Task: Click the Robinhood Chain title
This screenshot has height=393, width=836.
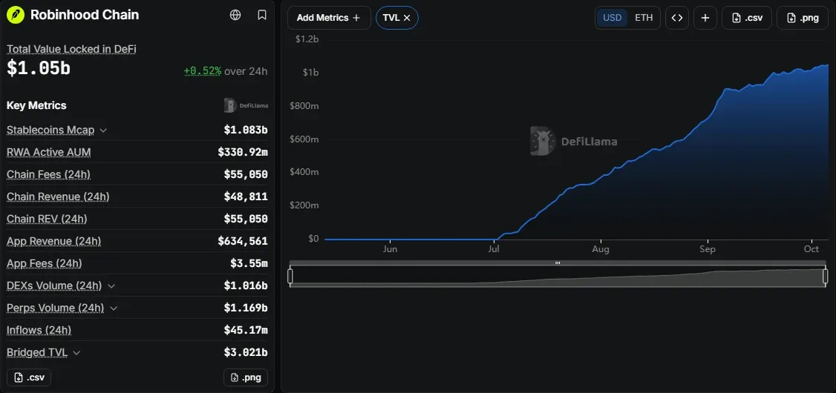Action: 85,15
